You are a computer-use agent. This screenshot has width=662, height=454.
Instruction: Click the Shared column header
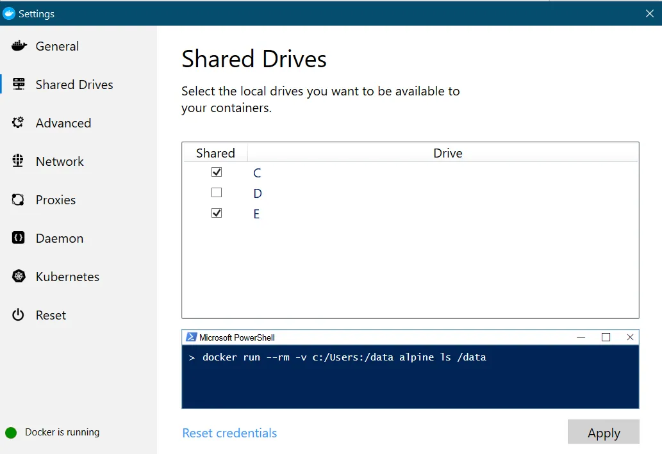(215, 153)
